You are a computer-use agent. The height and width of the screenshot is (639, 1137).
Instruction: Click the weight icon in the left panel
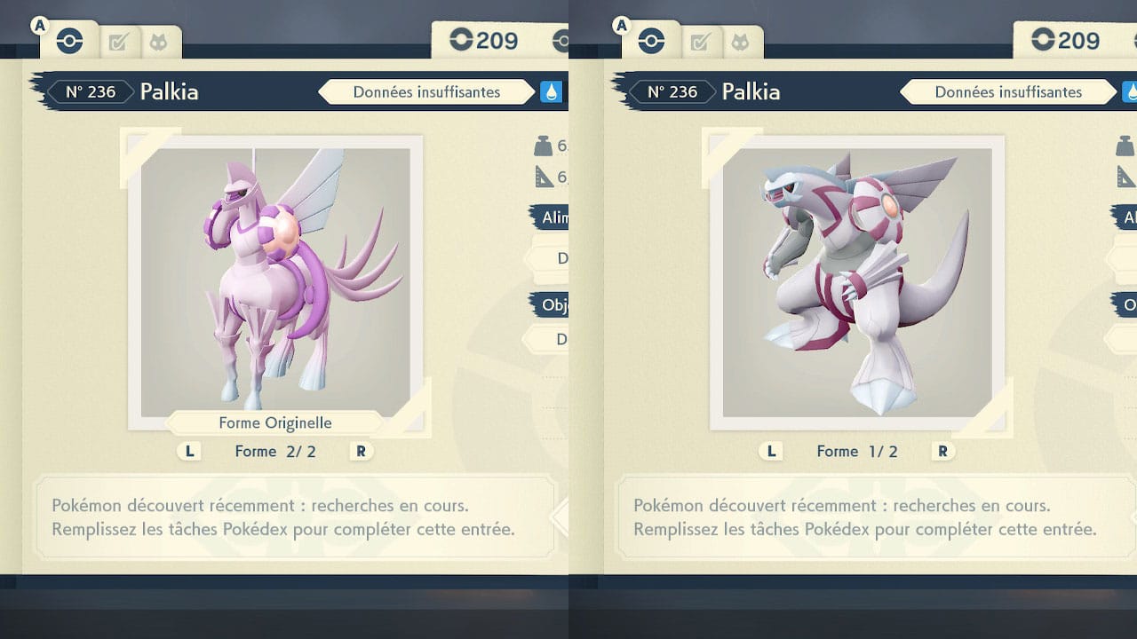[x=544, y=146]
